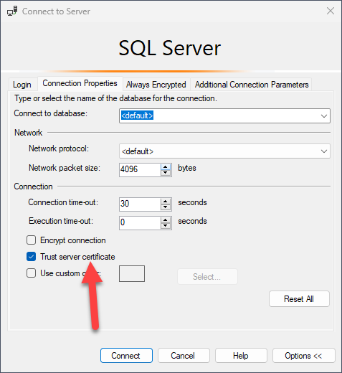
Task: Enable the Use custom color checkbox
Action: pyautogui.click(x=32, y=273)
